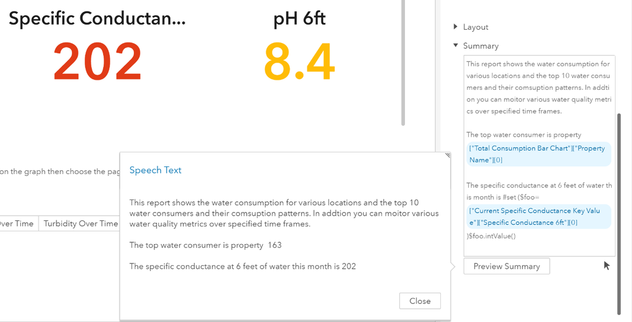Click the 8.4 pH key value
The height and width of the screenshot is (322, 632).
pyautogui.click(x=299, y=61)
